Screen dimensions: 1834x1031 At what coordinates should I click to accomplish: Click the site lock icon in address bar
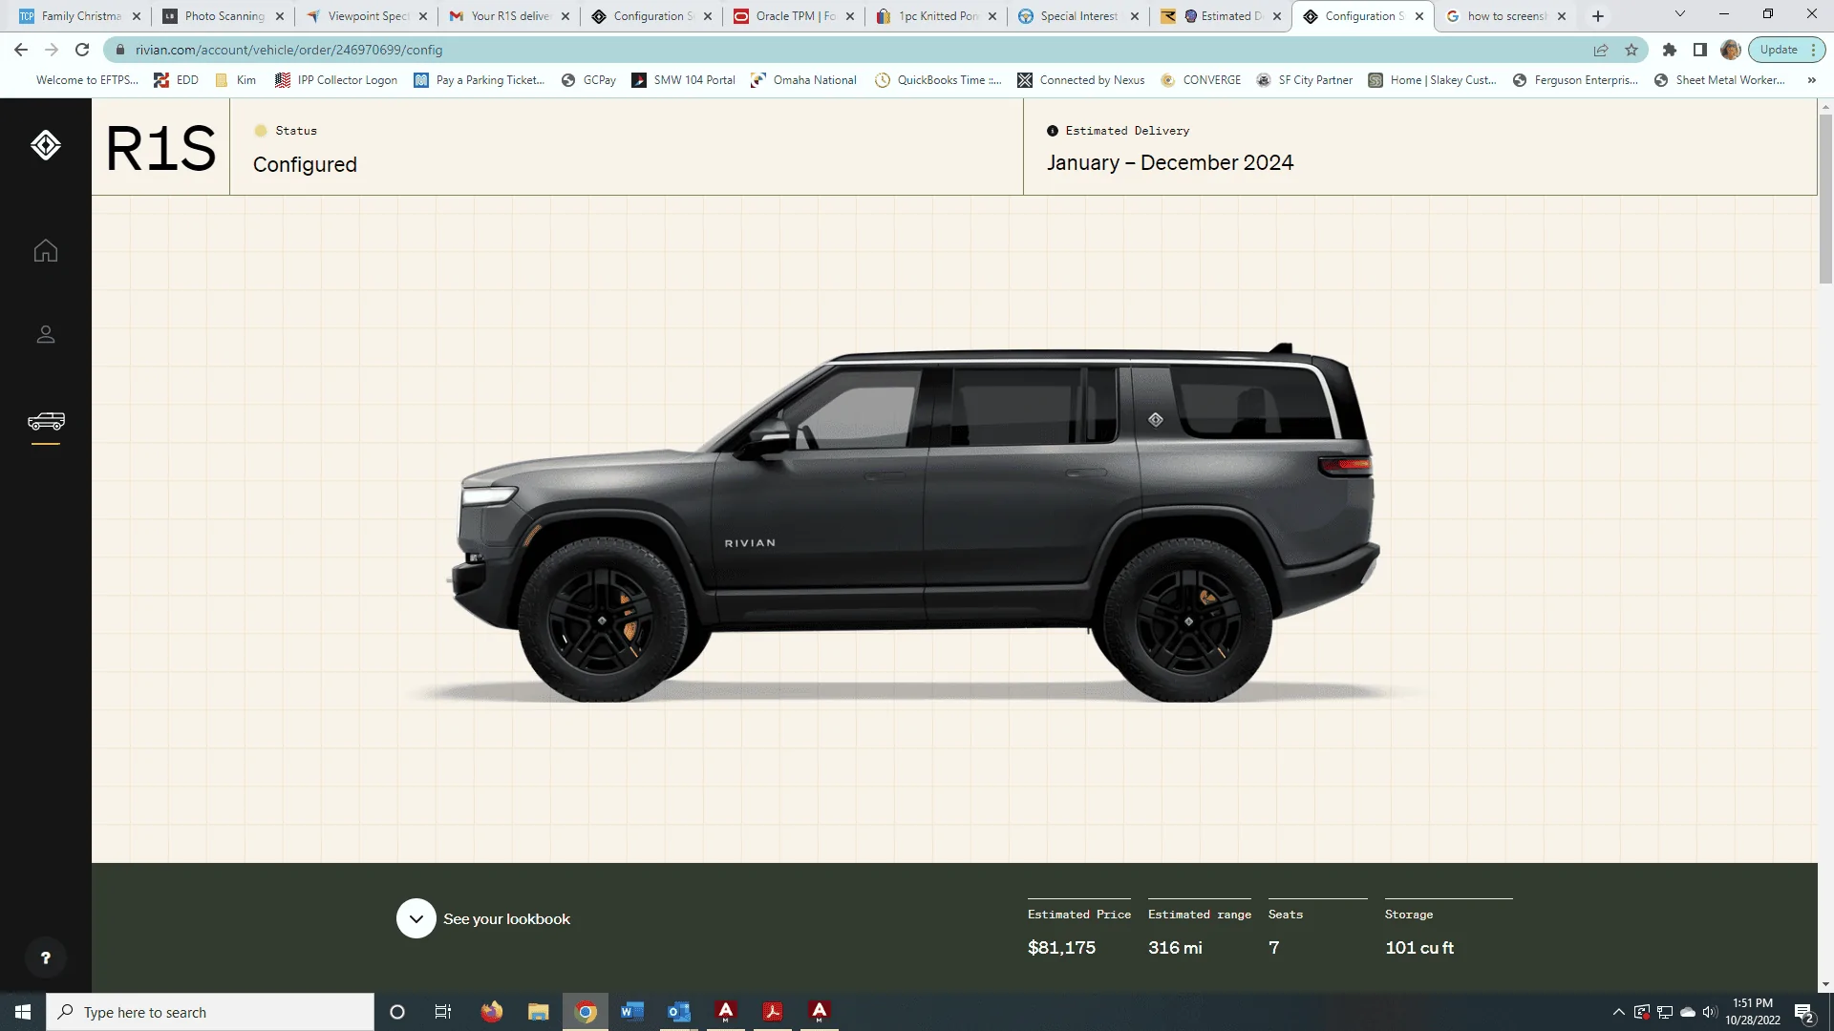pos(119,50)
